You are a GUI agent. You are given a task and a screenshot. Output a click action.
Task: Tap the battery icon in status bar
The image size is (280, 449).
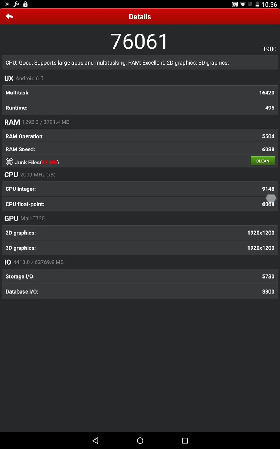(258, 5)
